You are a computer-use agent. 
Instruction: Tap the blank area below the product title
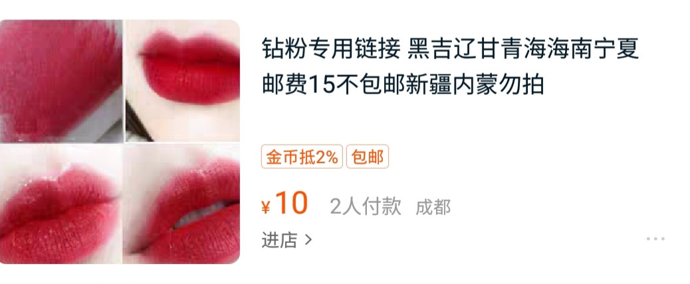(x=449, y=121)
